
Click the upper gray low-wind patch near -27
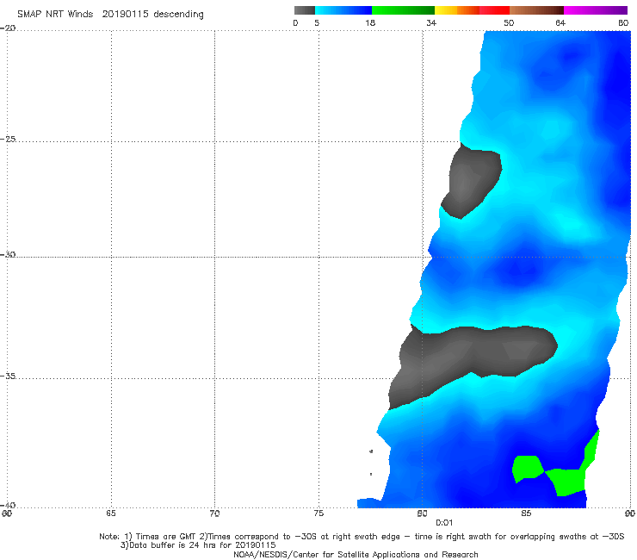coord(471,181)
